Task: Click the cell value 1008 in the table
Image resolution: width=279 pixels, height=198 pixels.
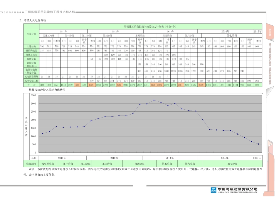Action: (167, 71)
